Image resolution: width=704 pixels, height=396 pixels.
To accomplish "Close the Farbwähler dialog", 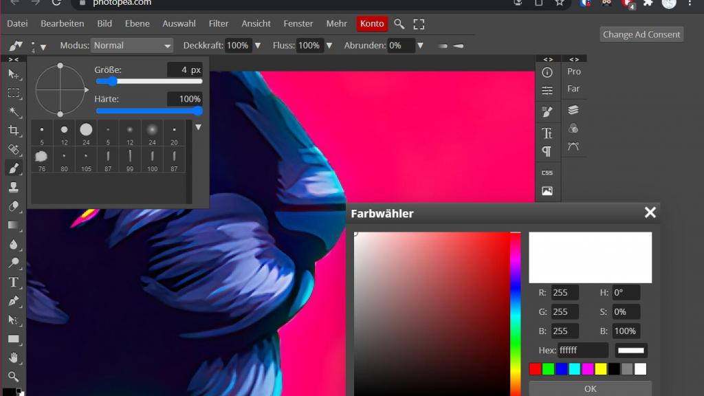I will 650,212.
